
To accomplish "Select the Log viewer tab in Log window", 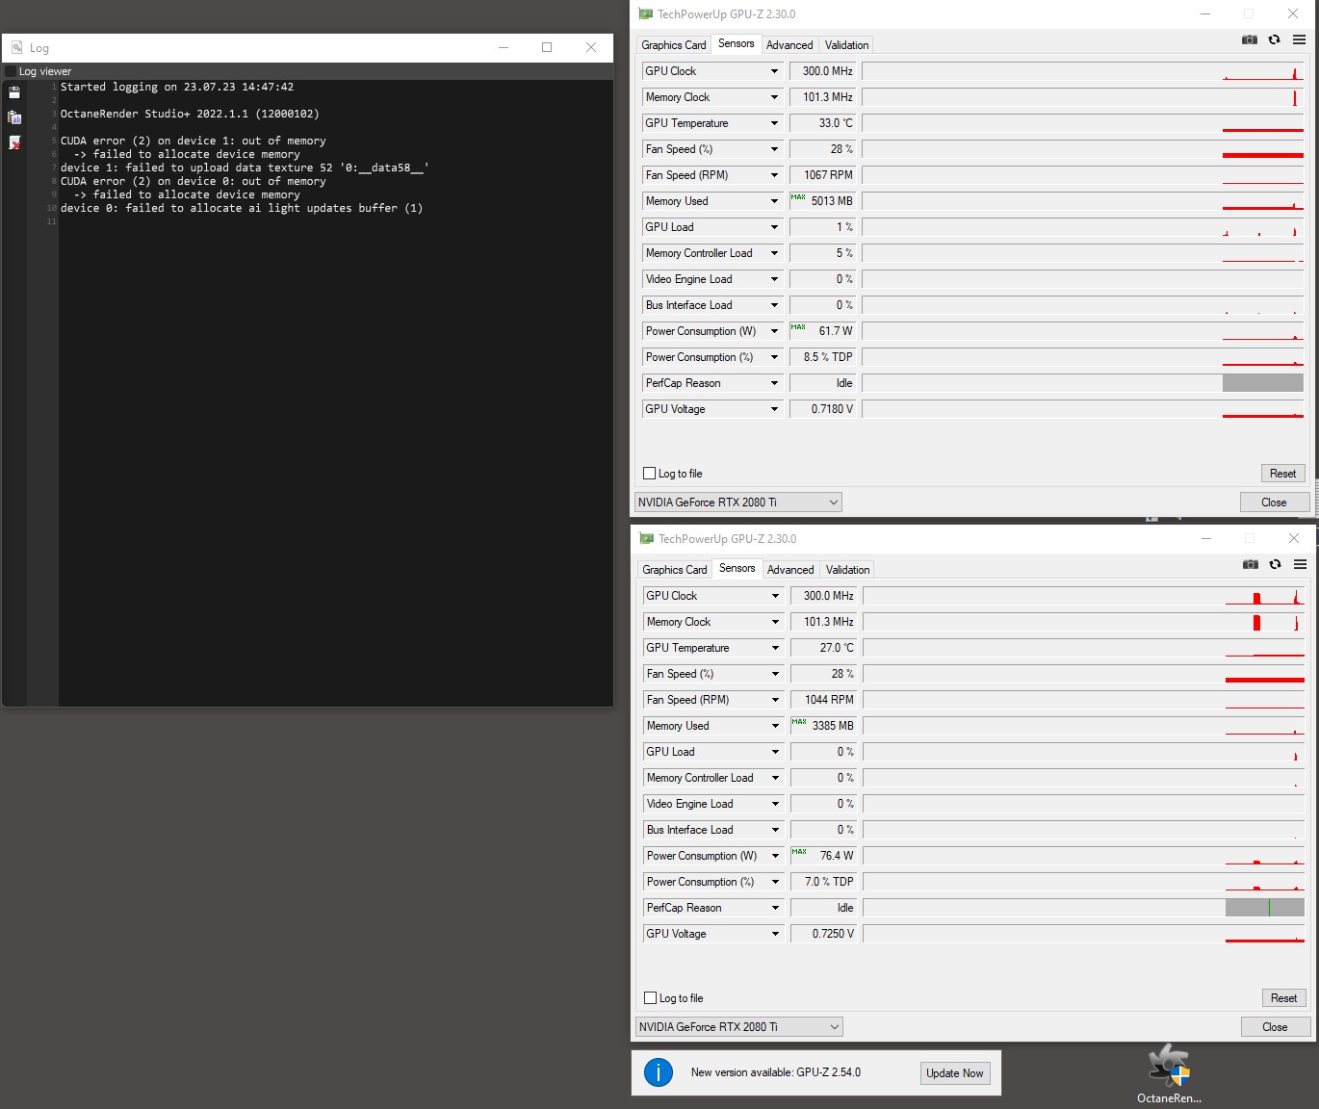I will point(45,71).
